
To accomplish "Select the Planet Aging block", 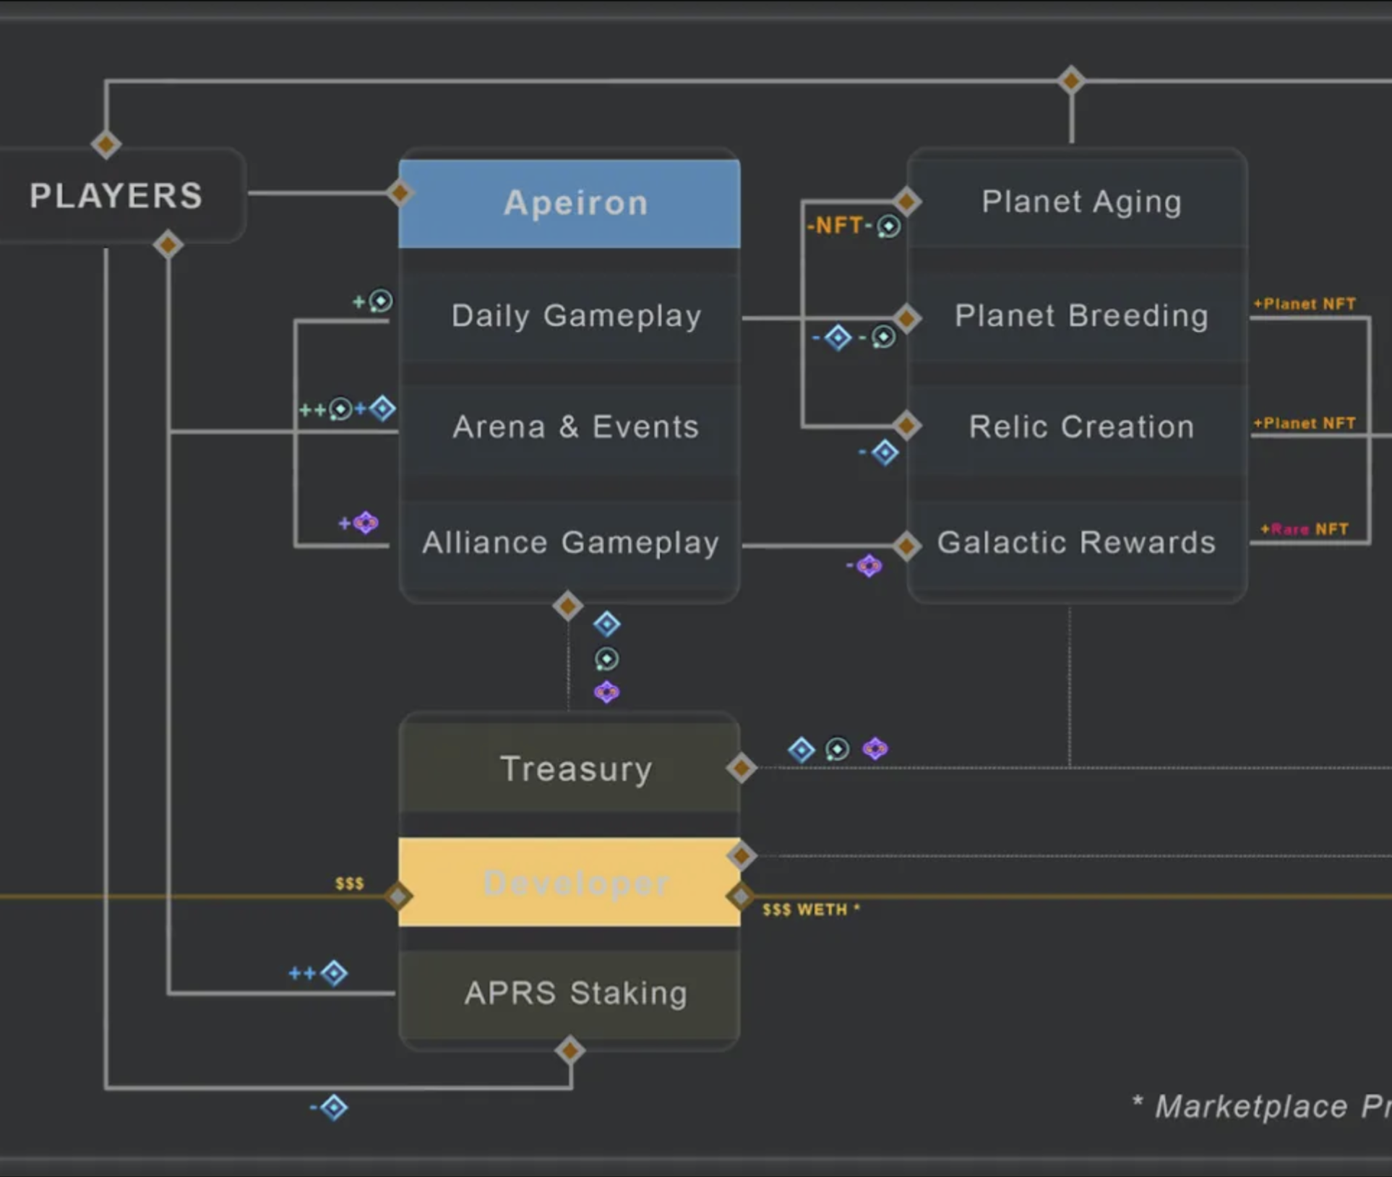I will pyautogui.click(x=1078, y=202).
